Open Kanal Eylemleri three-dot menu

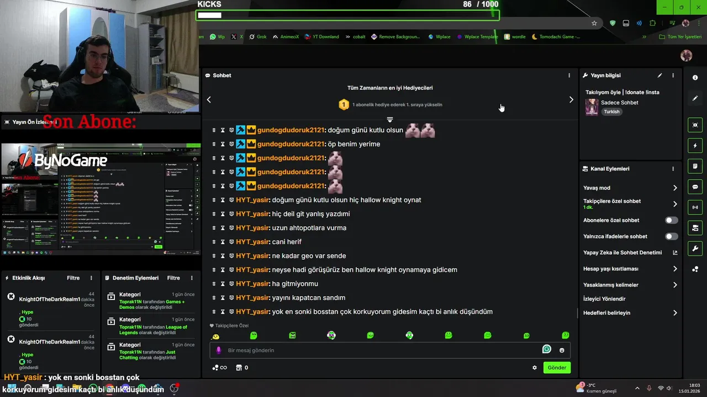pos(673,169)
